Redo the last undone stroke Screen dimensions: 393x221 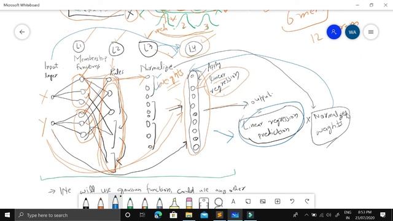307,201
